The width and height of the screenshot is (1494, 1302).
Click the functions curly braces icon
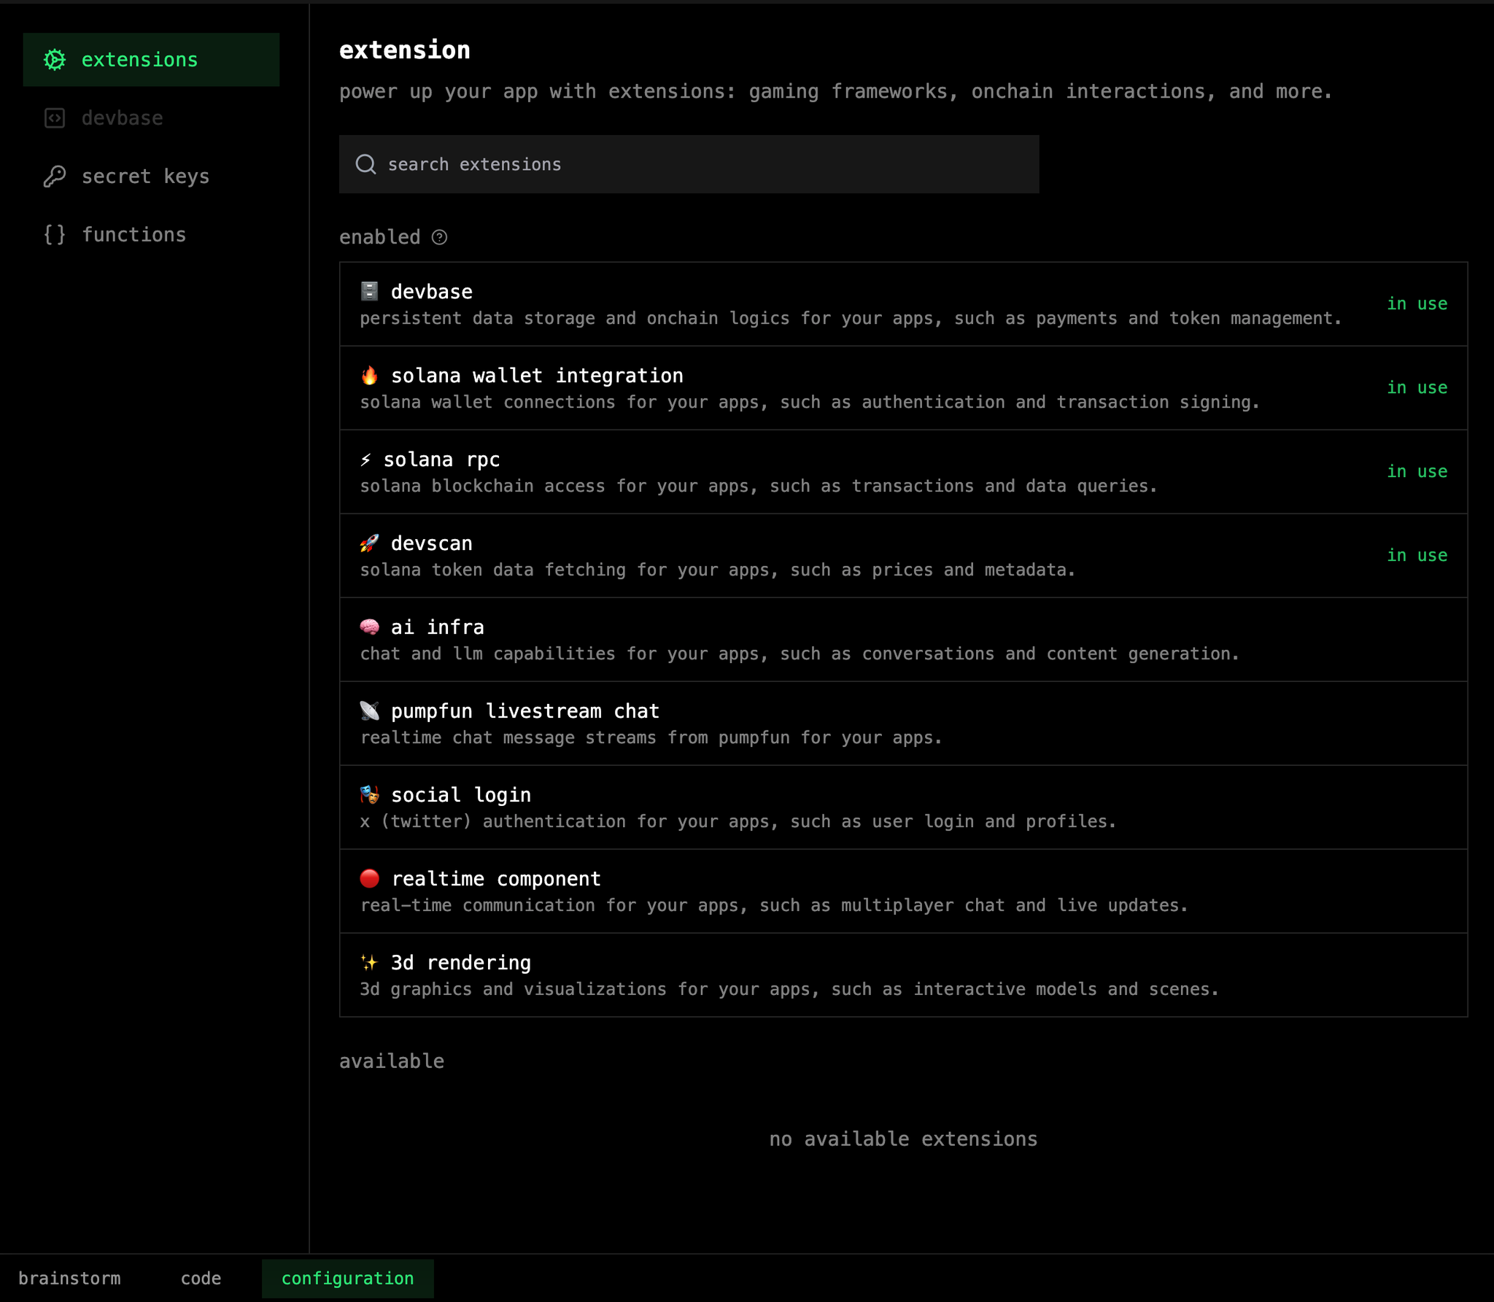[x=55, y=235]
